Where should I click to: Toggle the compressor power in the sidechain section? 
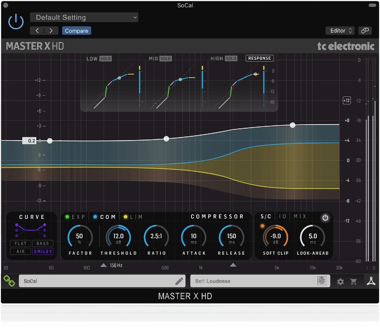coord(325,217)
